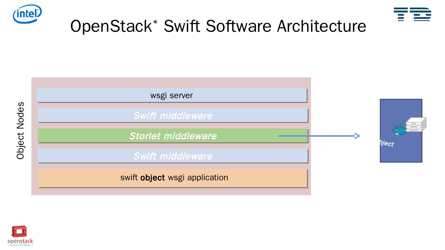445x250 pixels.
Task: Click the IBM striped logo
Action: [412, 14]
